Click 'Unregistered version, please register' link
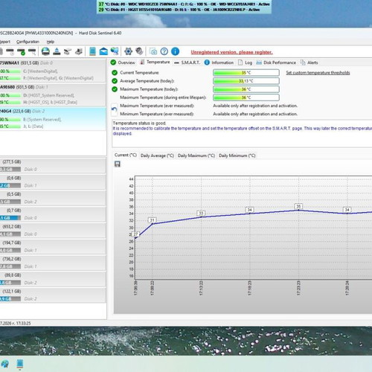The image size is (372, 372). [x=231, y=52]
